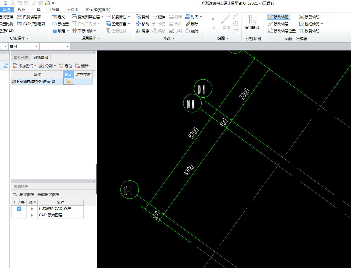Select the 地下室墙柱结构图-送审_t3 drawing row
Image resolution: width=351 pixels, height=268 pixels.
coord(52,81)
